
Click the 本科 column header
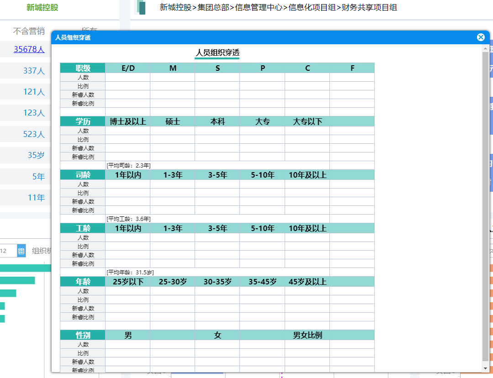217,121
